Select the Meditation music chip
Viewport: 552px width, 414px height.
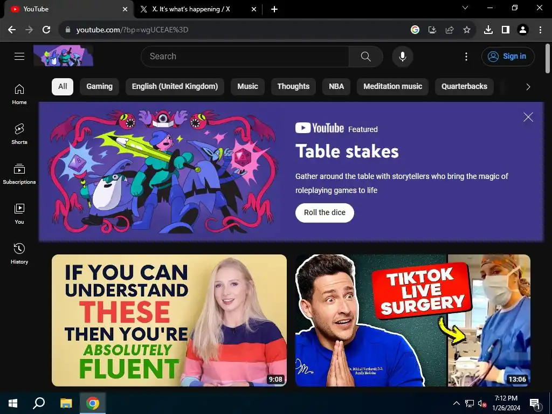click(x=392, y=87)
